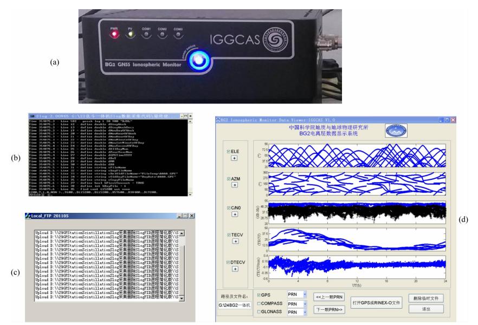
Task: Click the COM3 indicator on the device
Action: click(178, 35)
